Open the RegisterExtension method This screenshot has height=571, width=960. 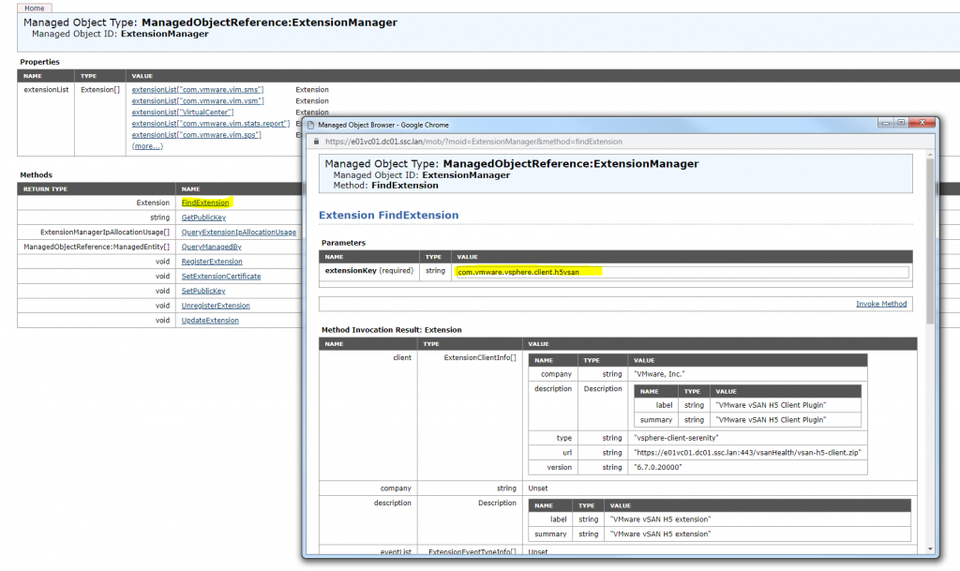click(212, 262)
